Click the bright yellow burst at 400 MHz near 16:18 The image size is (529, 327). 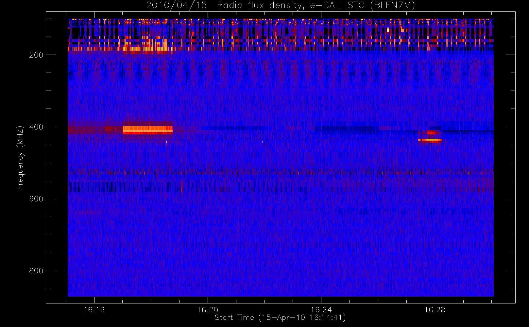coord(148,130)
